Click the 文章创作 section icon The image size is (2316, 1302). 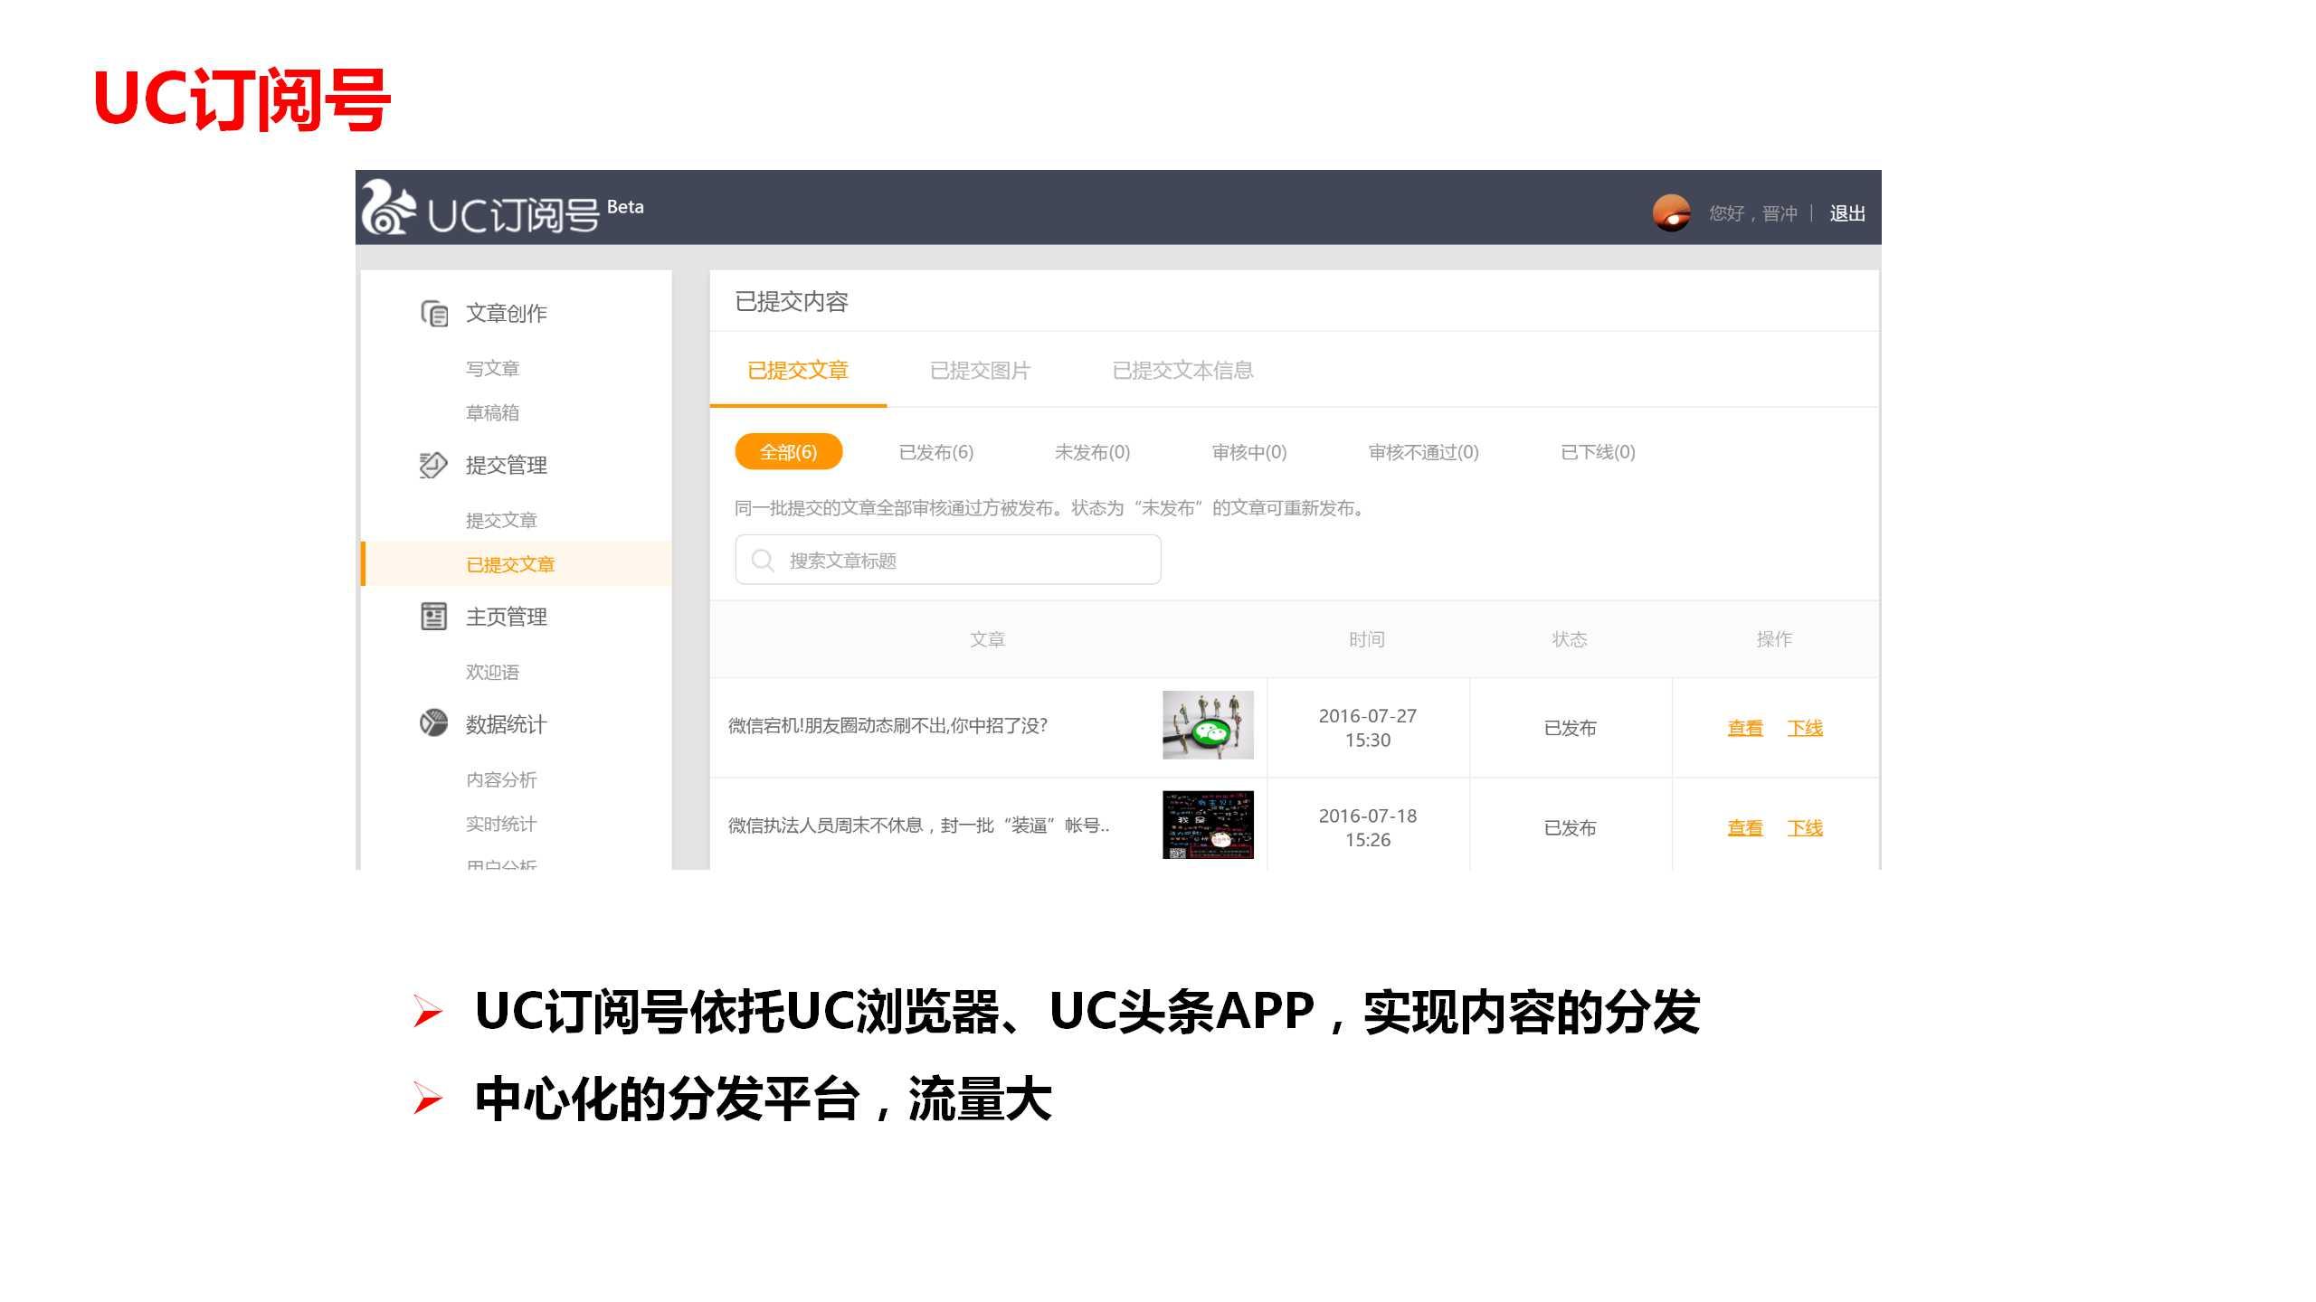(x=434, y=314)
